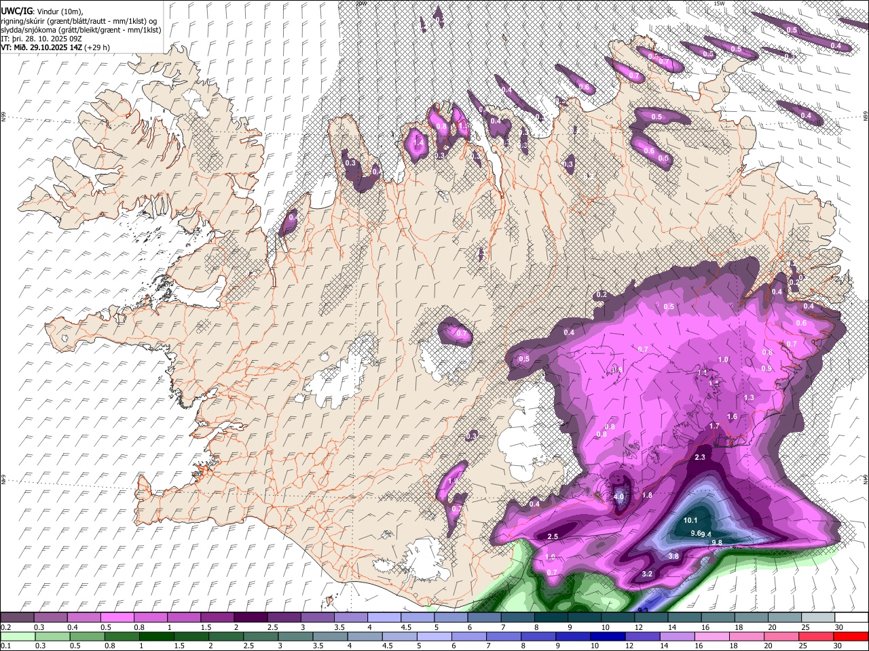Image resolution: width=869 pixels, height=651 pixels.
Task: Select the 3.2 value near the south coast
Action: click(x=647, y=574)
